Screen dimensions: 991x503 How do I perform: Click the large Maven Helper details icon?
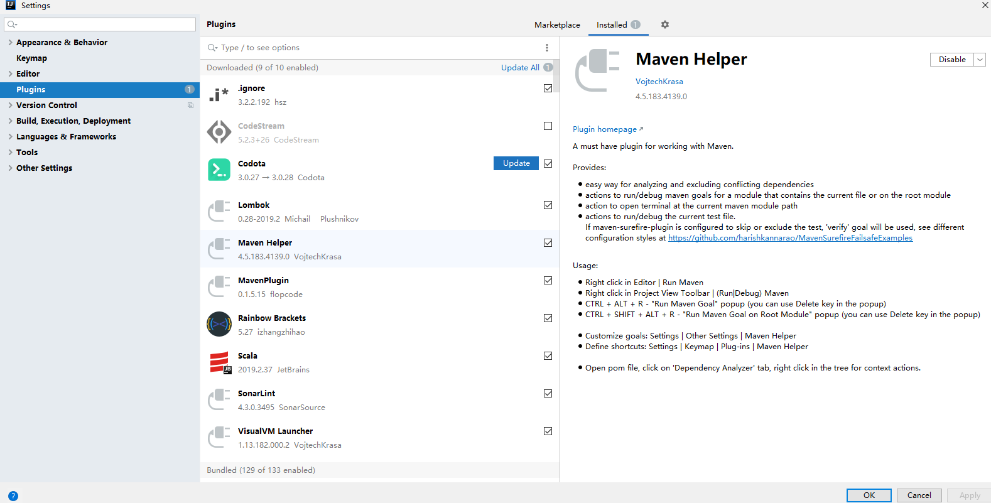(597, 70)
